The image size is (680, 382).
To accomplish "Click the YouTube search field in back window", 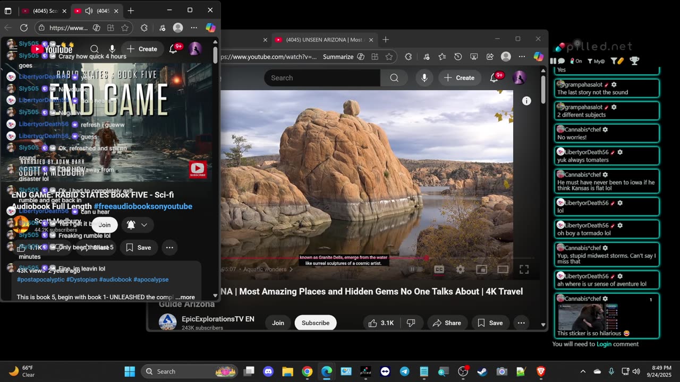I will tap(322, 78).
